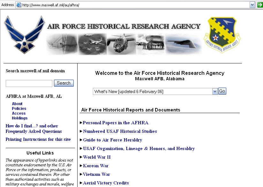Click the arrow bullet beside Guide to Air Force Heraldry
The width and height of the screenshot is (263, 187).
(x=81, y=140)
